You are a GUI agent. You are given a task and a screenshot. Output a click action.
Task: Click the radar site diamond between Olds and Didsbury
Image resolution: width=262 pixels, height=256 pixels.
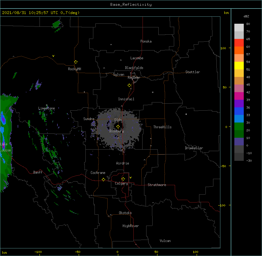[x=118, y=127]
